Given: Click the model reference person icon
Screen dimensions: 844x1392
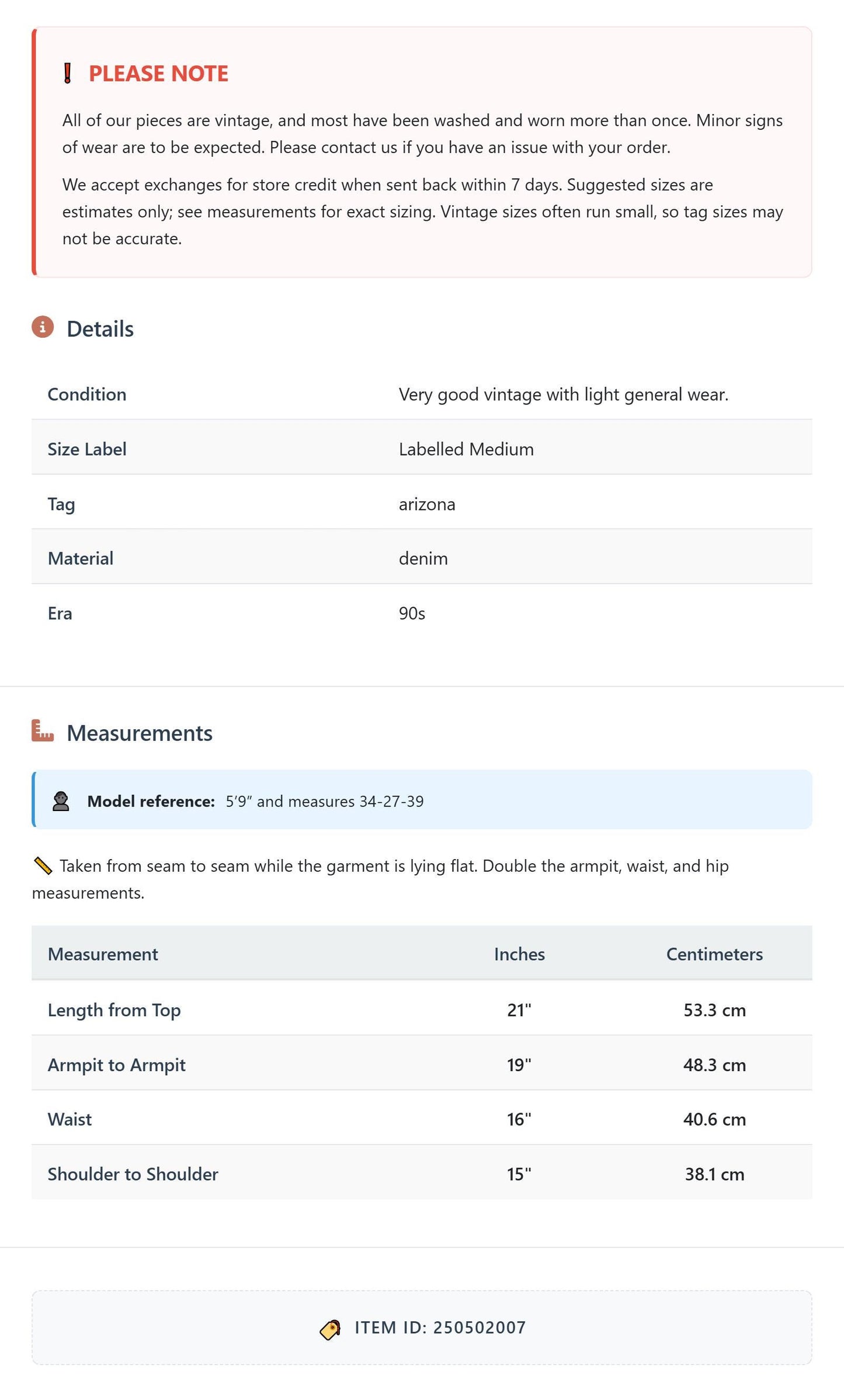Looking at the screenshot, I should pyautogui.click(x=61, y=801).
